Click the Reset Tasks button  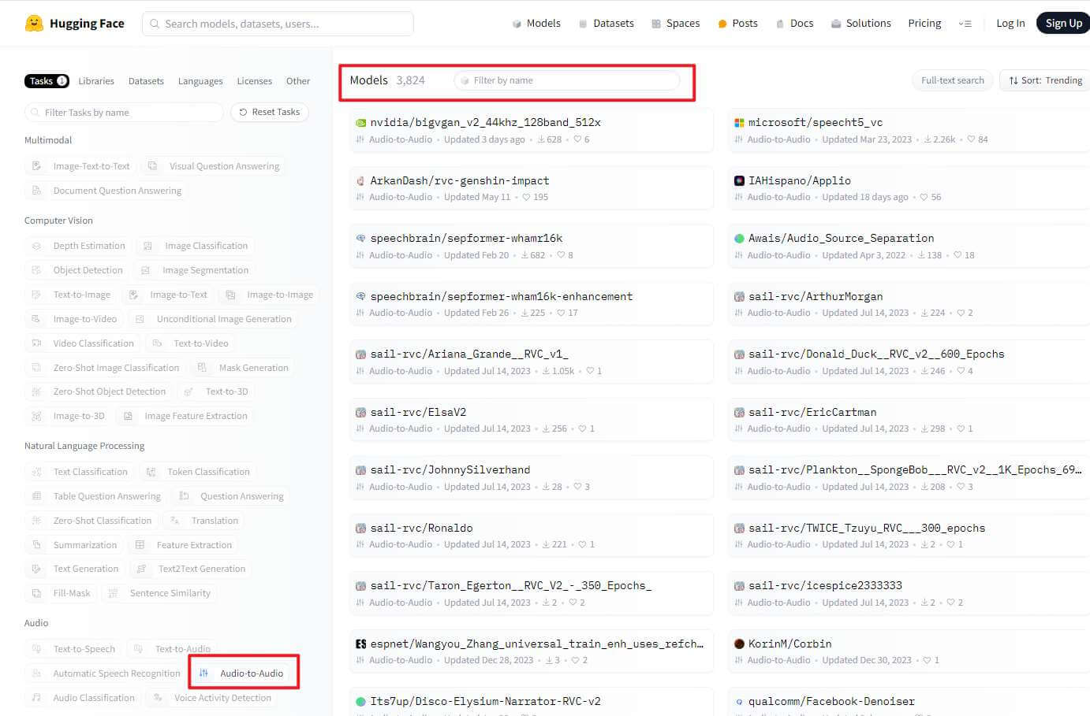tap(270, 112)
